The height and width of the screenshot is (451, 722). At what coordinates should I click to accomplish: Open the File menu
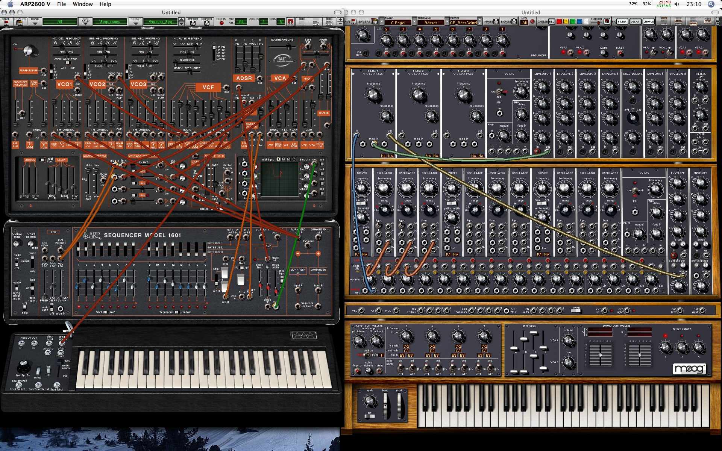(61, 4)
